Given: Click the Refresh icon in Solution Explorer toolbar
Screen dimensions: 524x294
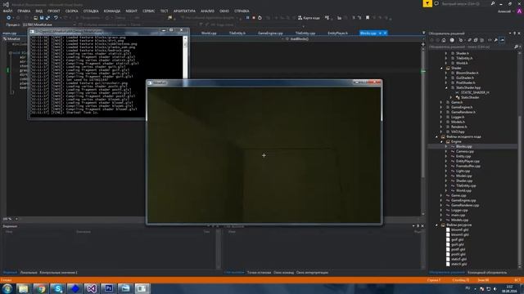Looking at the screenshot, I should pos(469,40).
